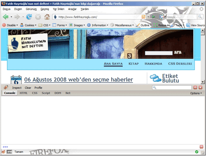Open the Firebug Options dropdown

click(196, 93)
